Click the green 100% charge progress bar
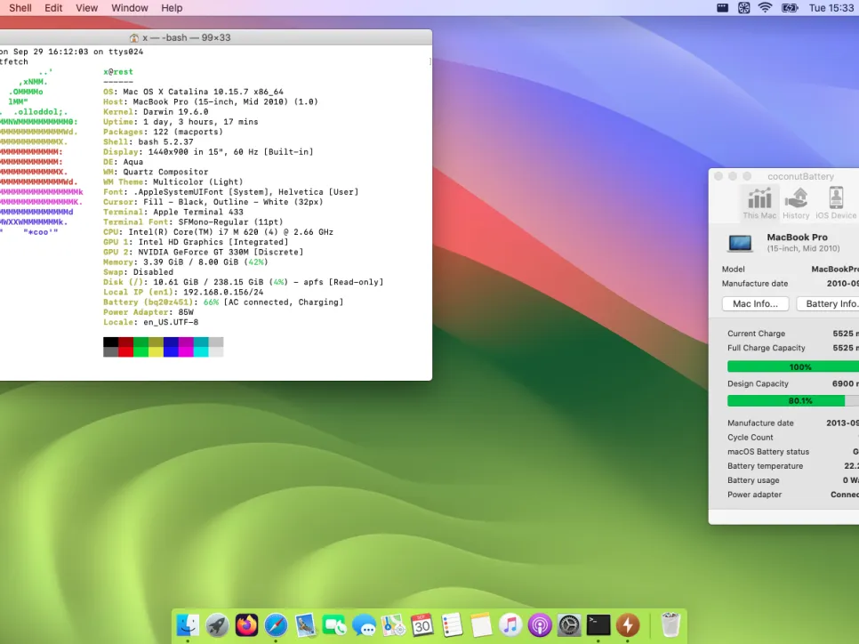The image size is (859, 644). pyautogui.click(x=793, y=366)
